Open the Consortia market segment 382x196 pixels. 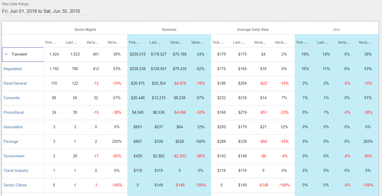[x=12, y=98]
